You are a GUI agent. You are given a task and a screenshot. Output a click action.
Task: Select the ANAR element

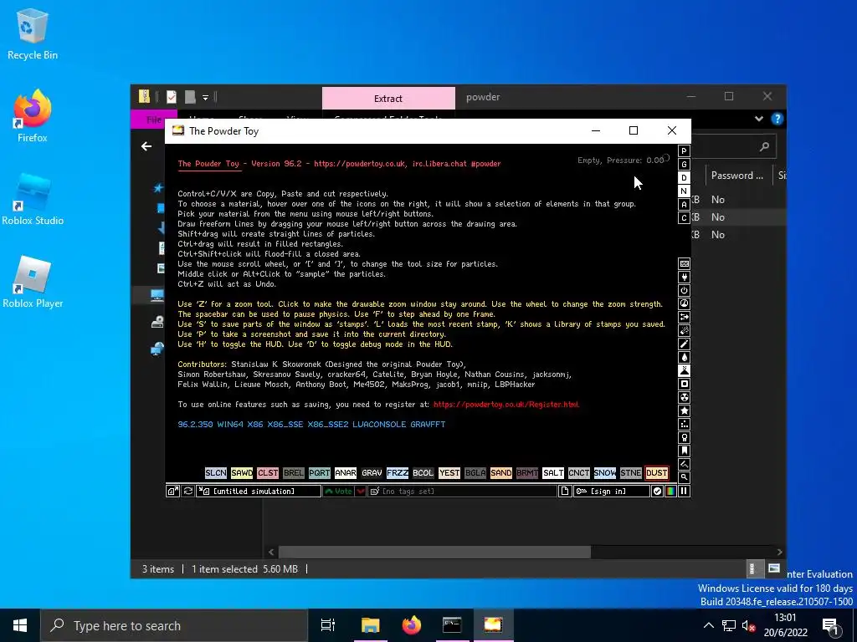(x=346, y=473)
